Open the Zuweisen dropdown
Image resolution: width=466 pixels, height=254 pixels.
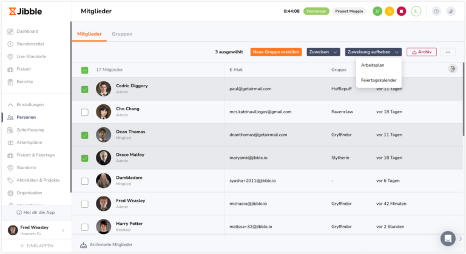coord(323,52)
